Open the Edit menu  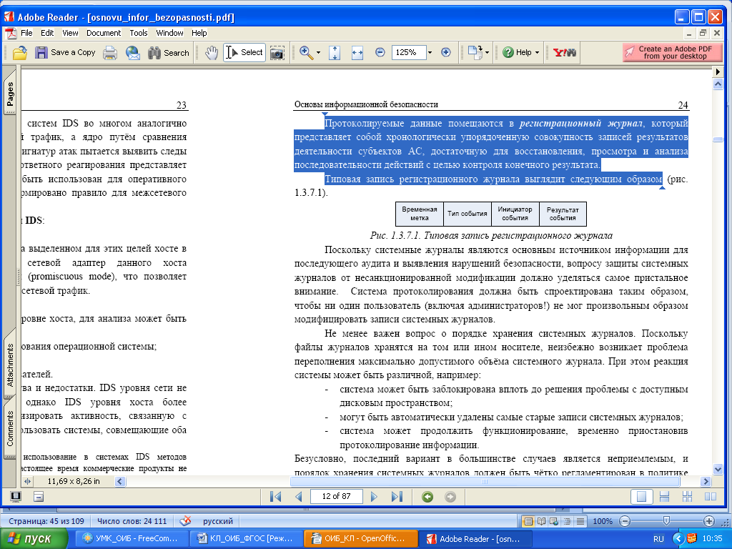(47, 33)
